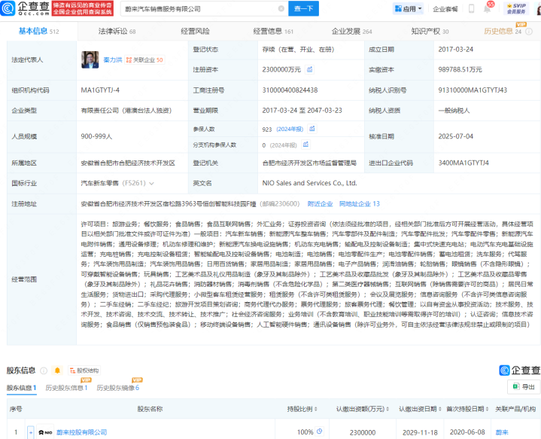This screenshot has height=439, width=541.
Task: Click the bell alert icon beside 股东信息
Action: (x=57, y=370)
